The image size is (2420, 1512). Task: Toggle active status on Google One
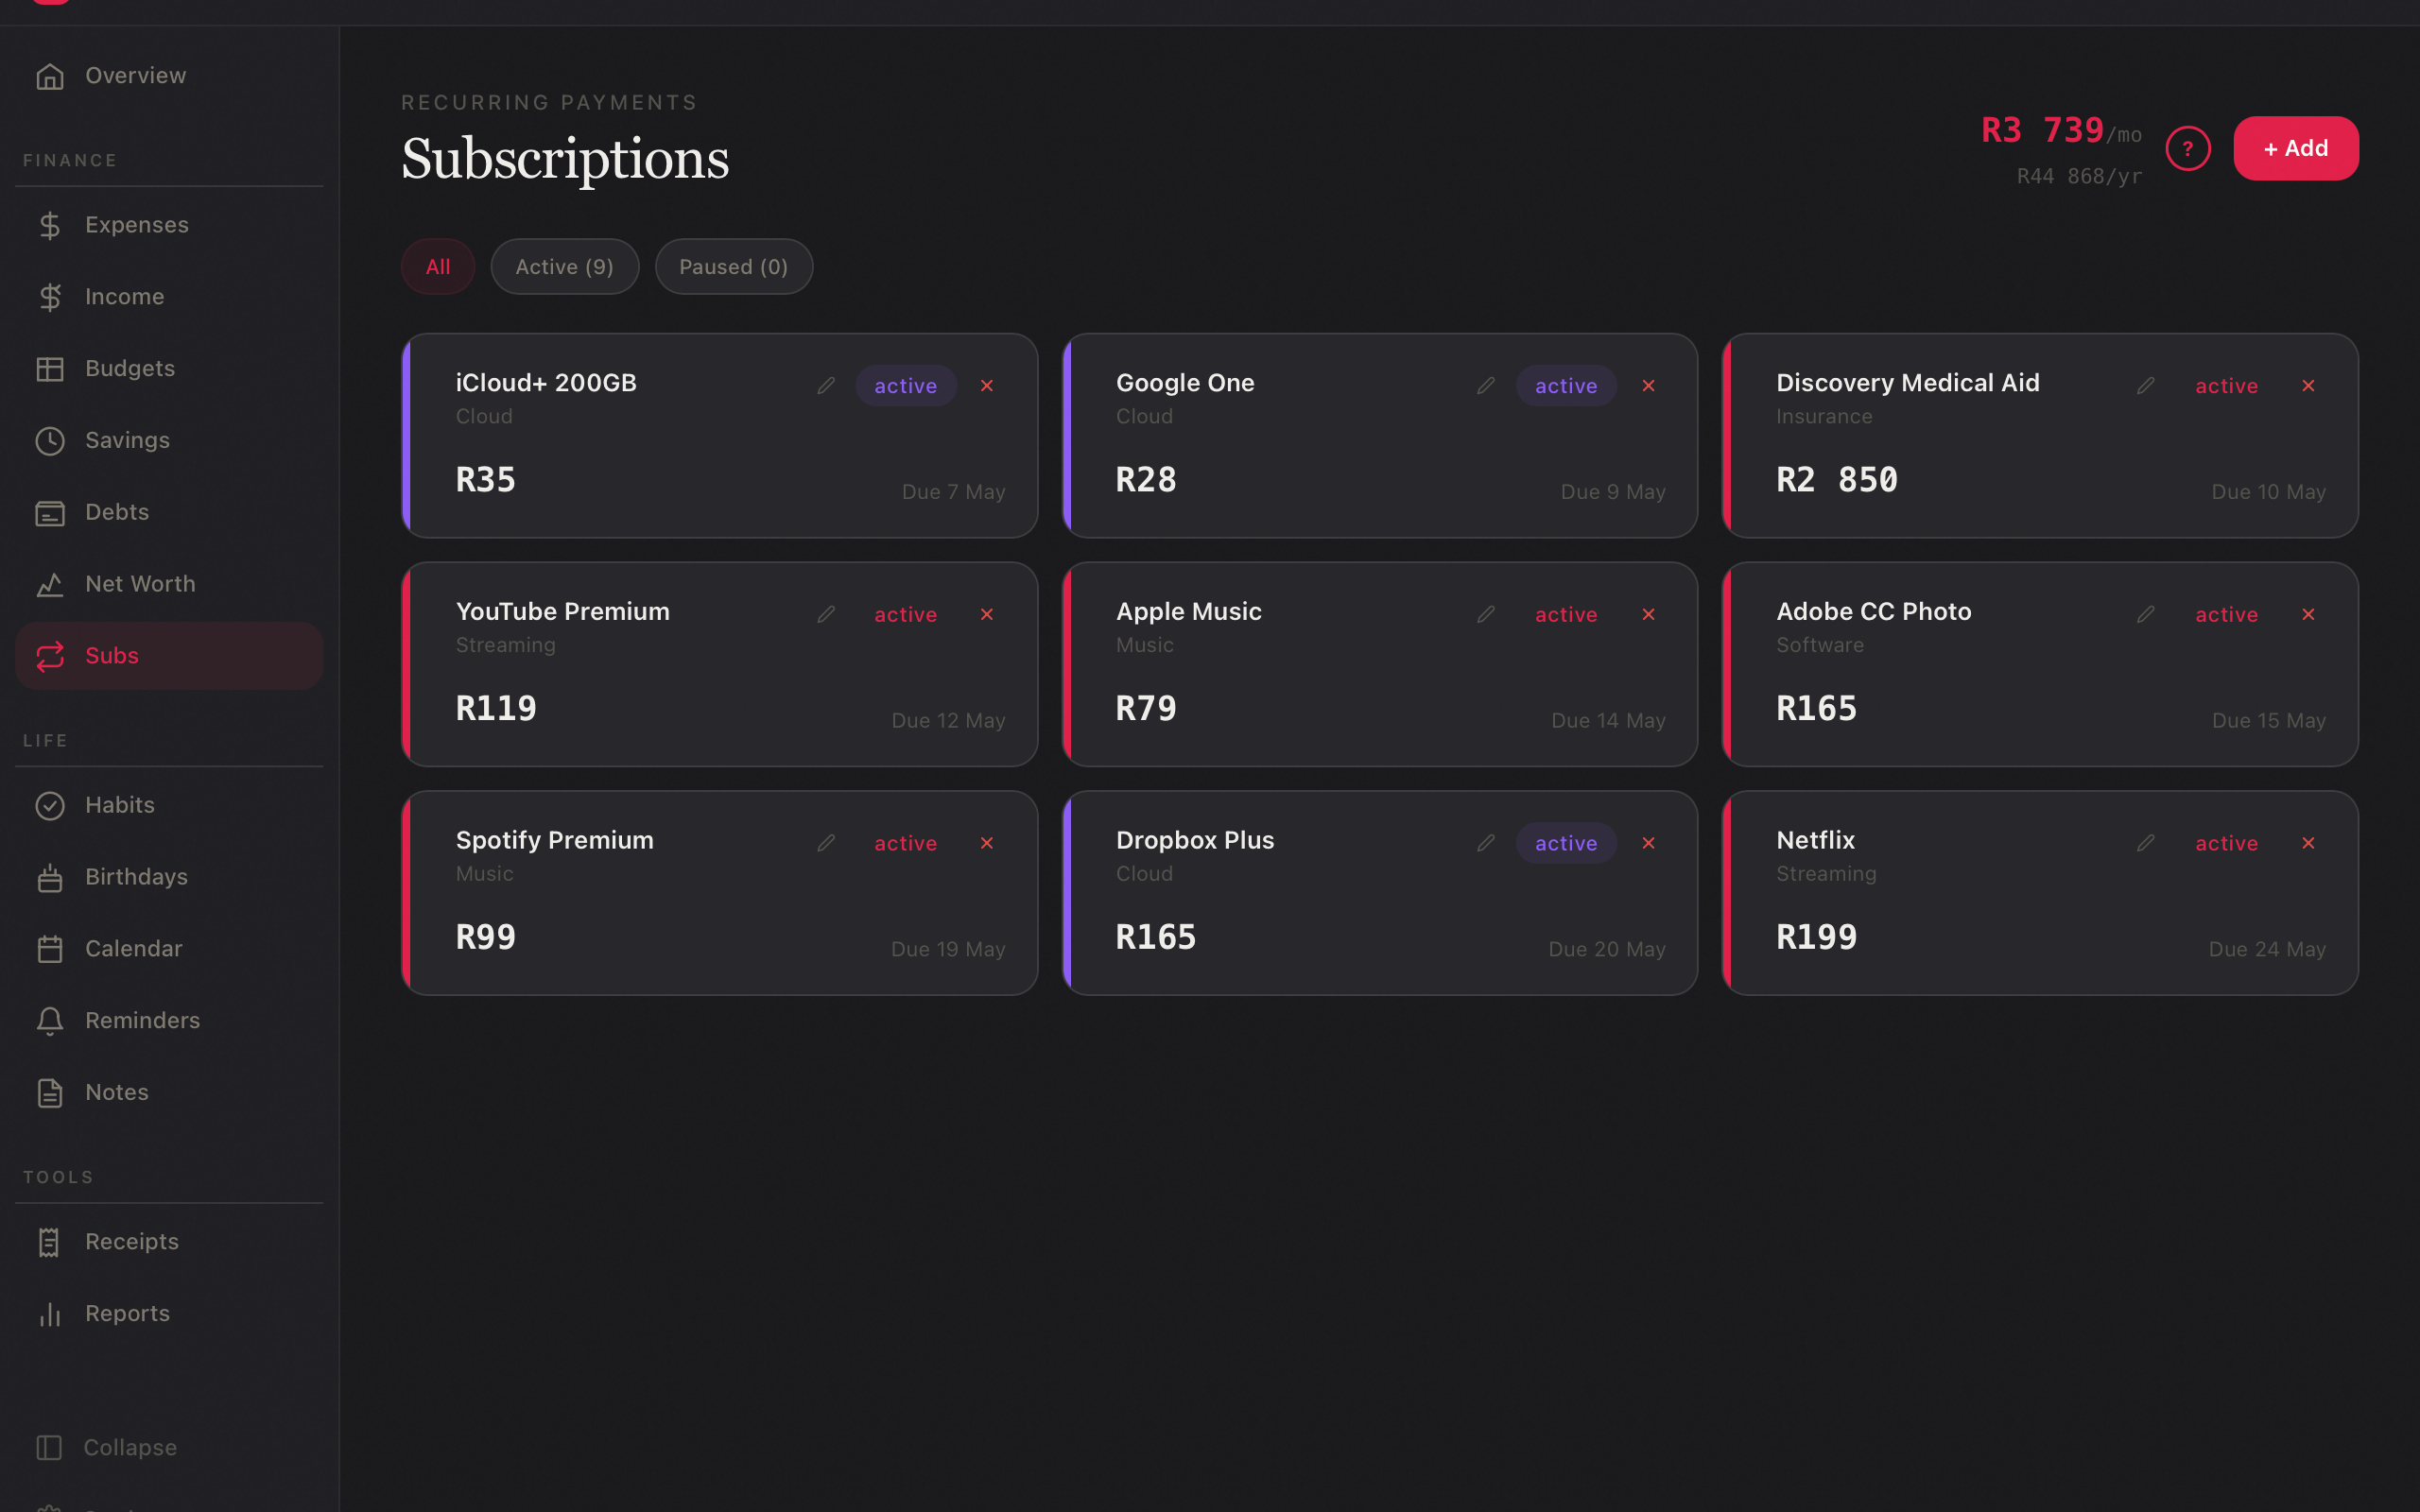(x=1566, y=386)
